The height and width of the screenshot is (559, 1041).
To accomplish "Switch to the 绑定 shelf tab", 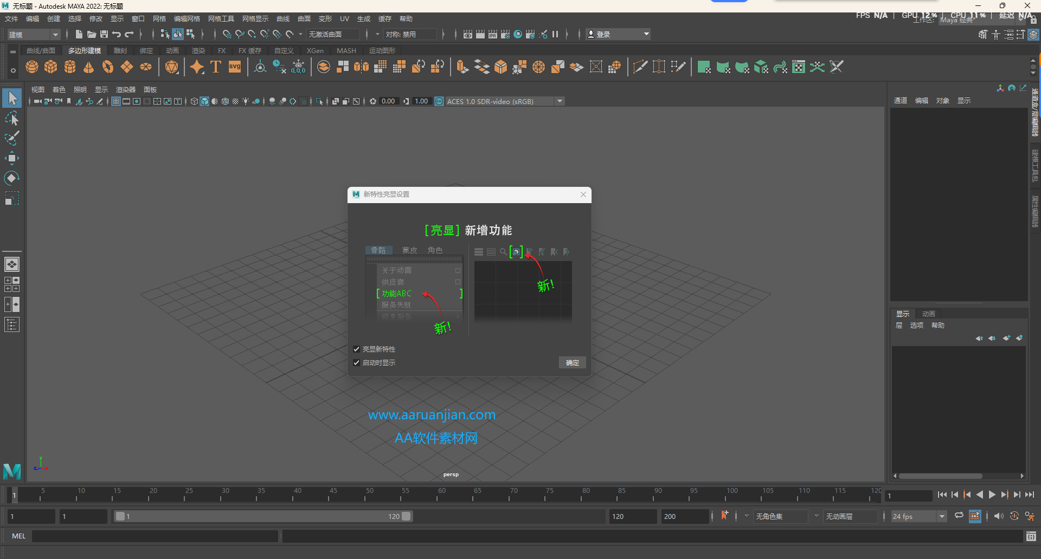I will (146, 50).
